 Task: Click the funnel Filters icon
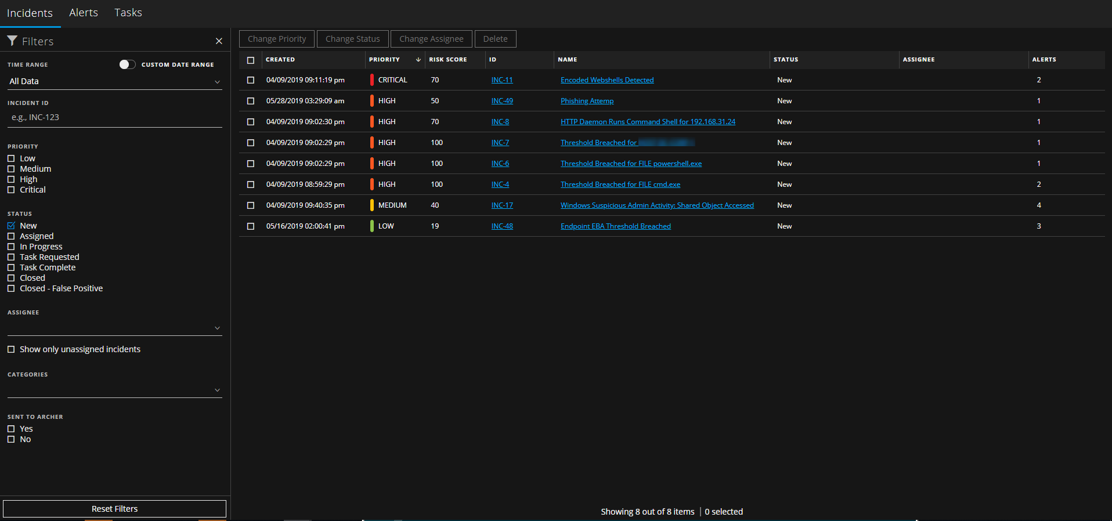pos(12,41)
